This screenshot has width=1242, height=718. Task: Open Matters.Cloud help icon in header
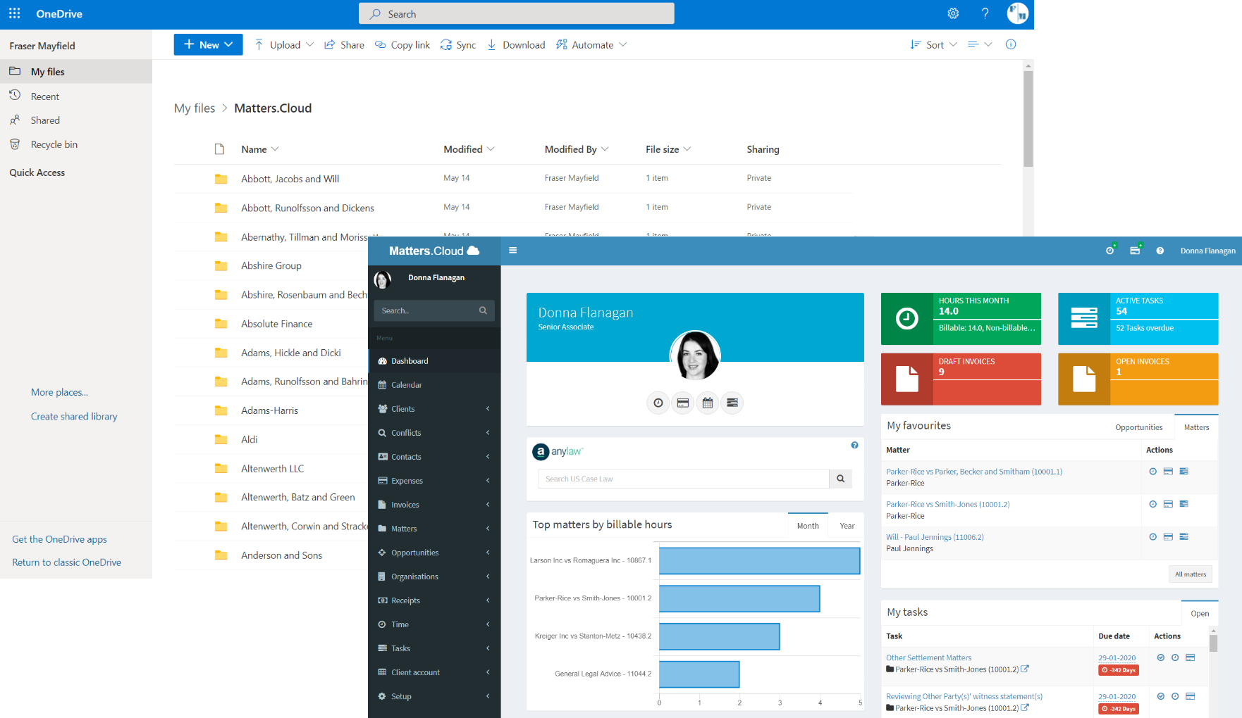click(x=1160, y=251)
